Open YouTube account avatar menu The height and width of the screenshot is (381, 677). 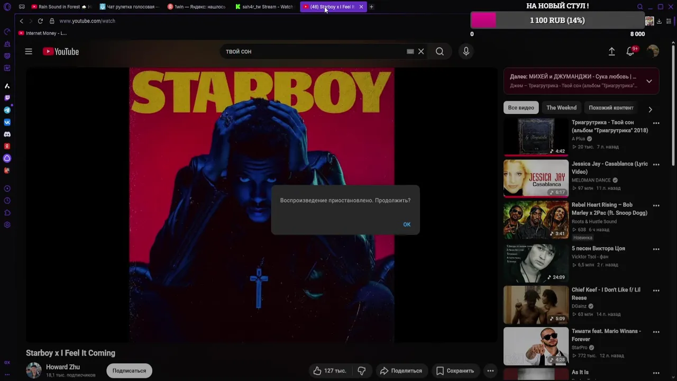click(653, 51)
